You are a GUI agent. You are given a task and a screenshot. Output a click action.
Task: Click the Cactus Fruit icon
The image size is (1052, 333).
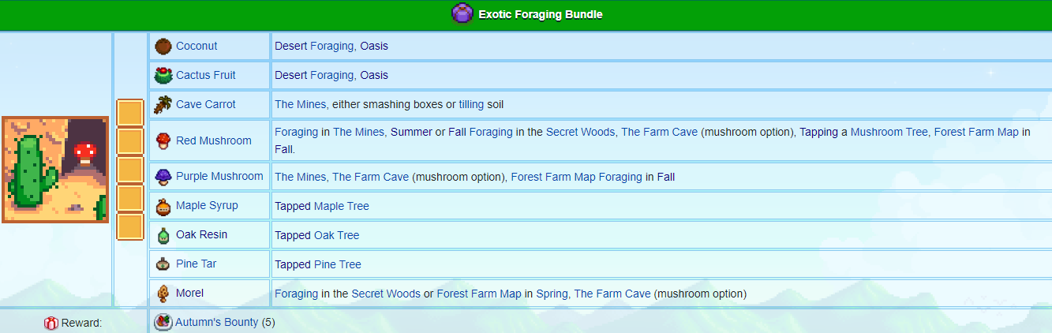click(163, 76)
